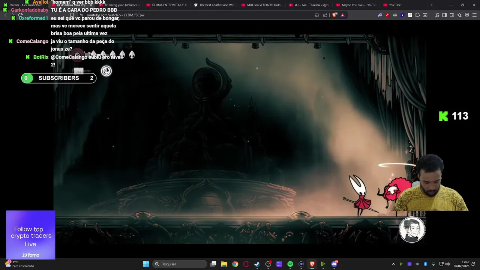This screenshot has height=270, width=480.
Task: Switch to the last YouTube tab
Action: click(x=403, y=5)
